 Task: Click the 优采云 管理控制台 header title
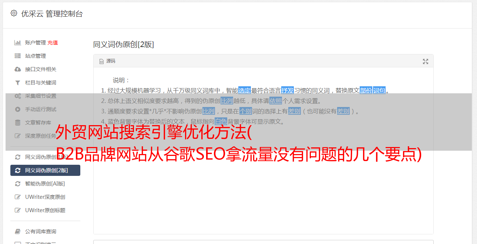tap(52, 14)
